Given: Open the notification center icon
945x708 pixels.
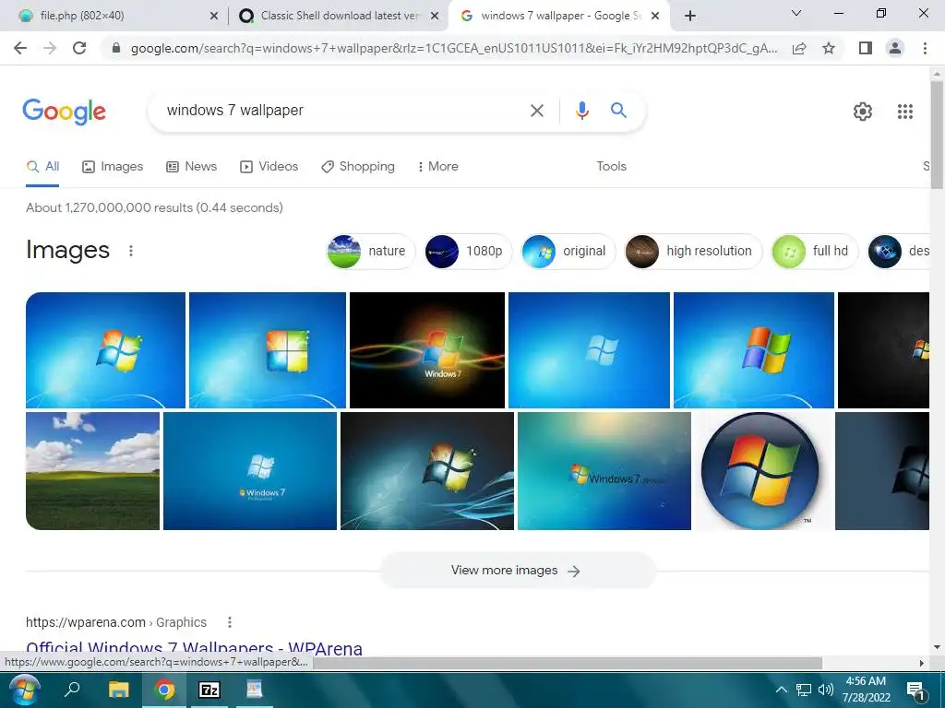Looking at the screenshot, I should click(x=915, y=691).
